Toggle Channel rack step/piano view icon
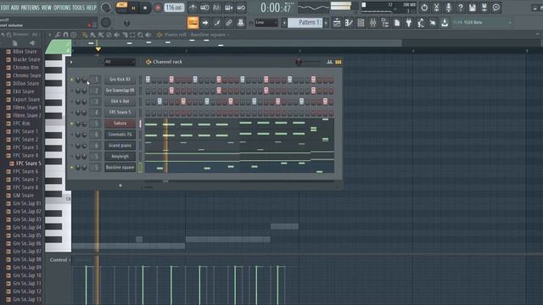The image size is (543, 305). pyautogui.click(x=339, y=62)
